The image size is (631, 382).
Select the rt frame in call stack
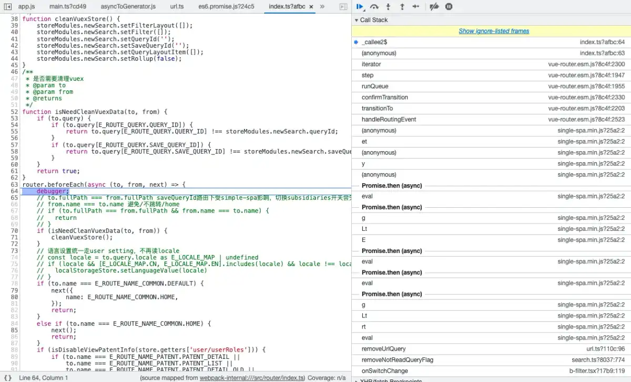[x=491, y=326]
